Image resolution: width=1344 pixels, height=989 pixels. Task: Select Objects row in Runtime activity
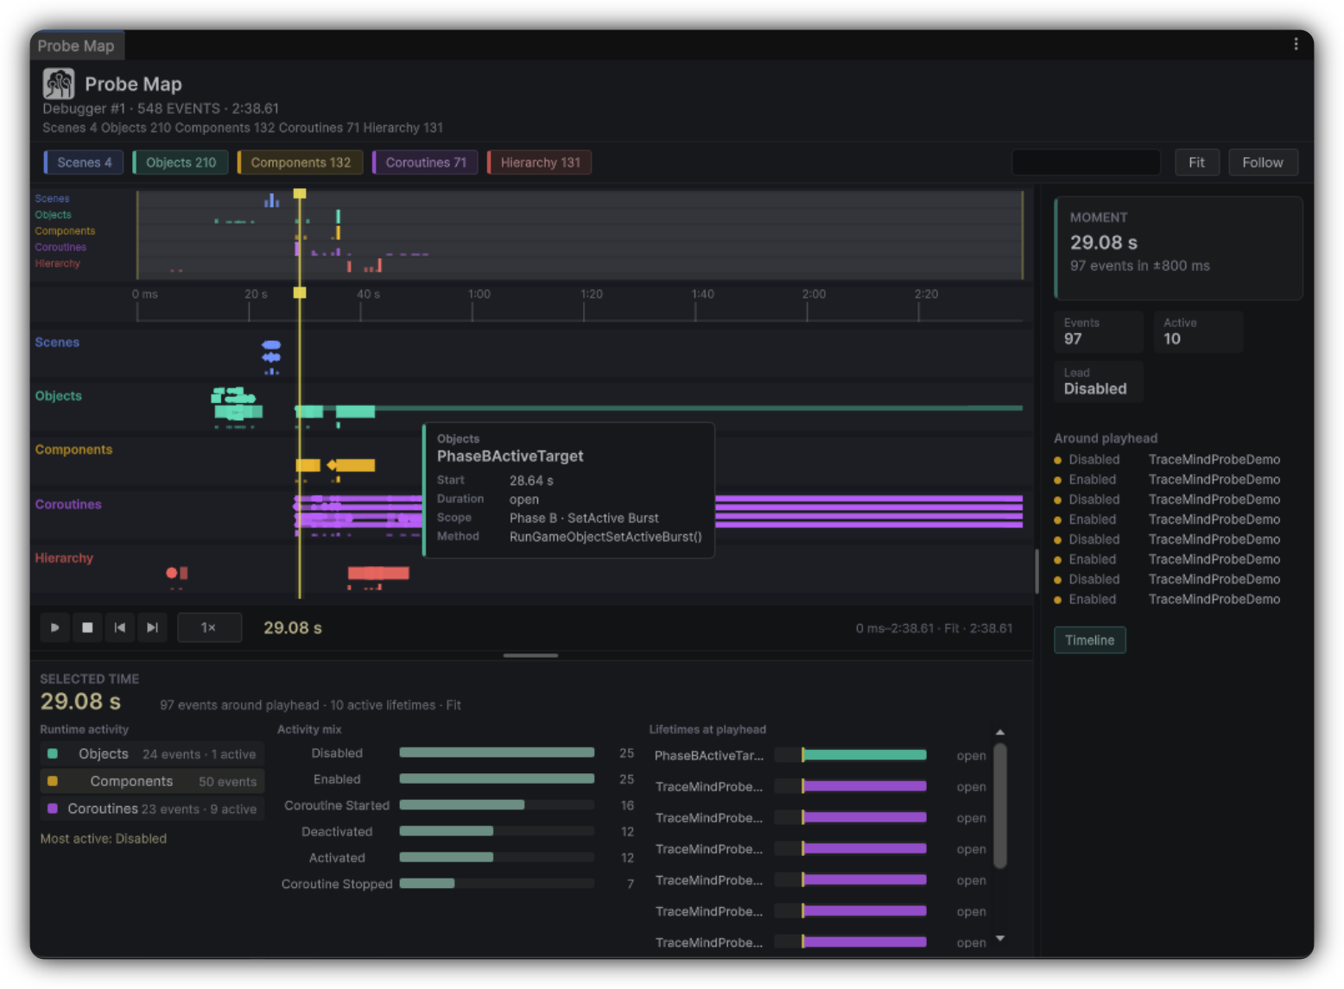coord(152,754)
